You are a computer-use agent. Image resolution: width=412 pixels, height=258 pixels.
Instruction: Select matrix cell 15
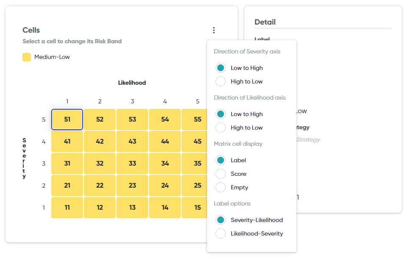click(194, 208)
